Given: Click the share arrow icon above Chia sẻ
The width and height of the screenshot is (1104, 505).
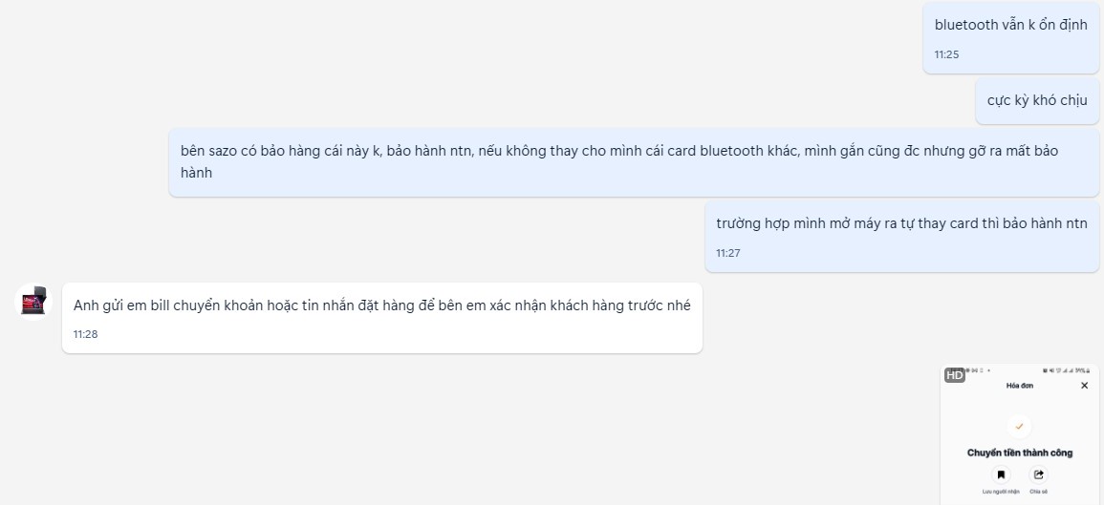Looking at the screenshot, I should (x=1038, y=474).
